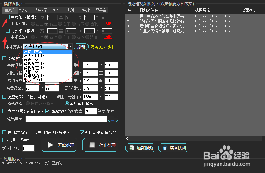Switch to the 加水印 tab

pyautogui.click(x=25, y=10)
